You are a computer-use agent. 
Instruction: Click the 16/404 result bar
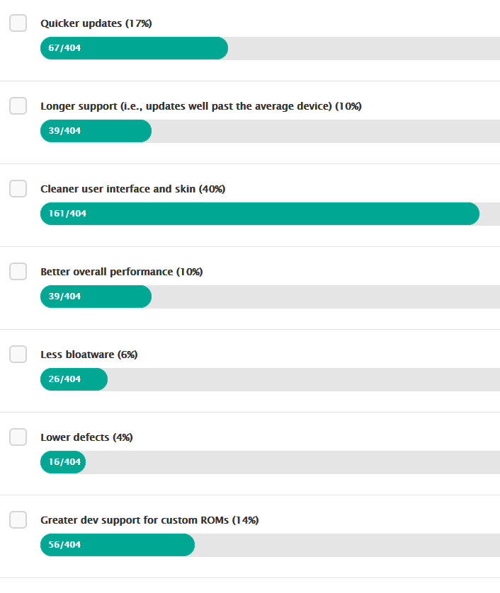[x=63, y=462]
